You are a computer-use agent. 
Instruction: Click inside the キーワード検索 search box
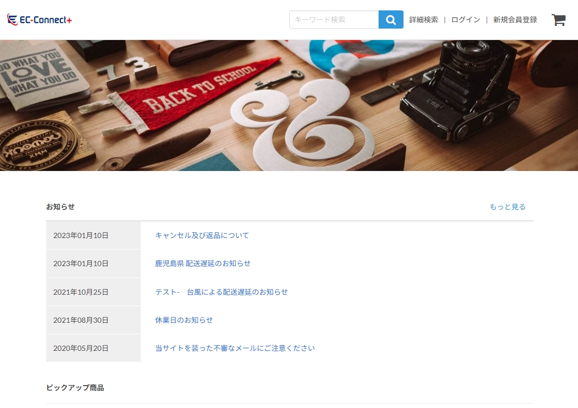pyautogui.click(x=332, y=19)
